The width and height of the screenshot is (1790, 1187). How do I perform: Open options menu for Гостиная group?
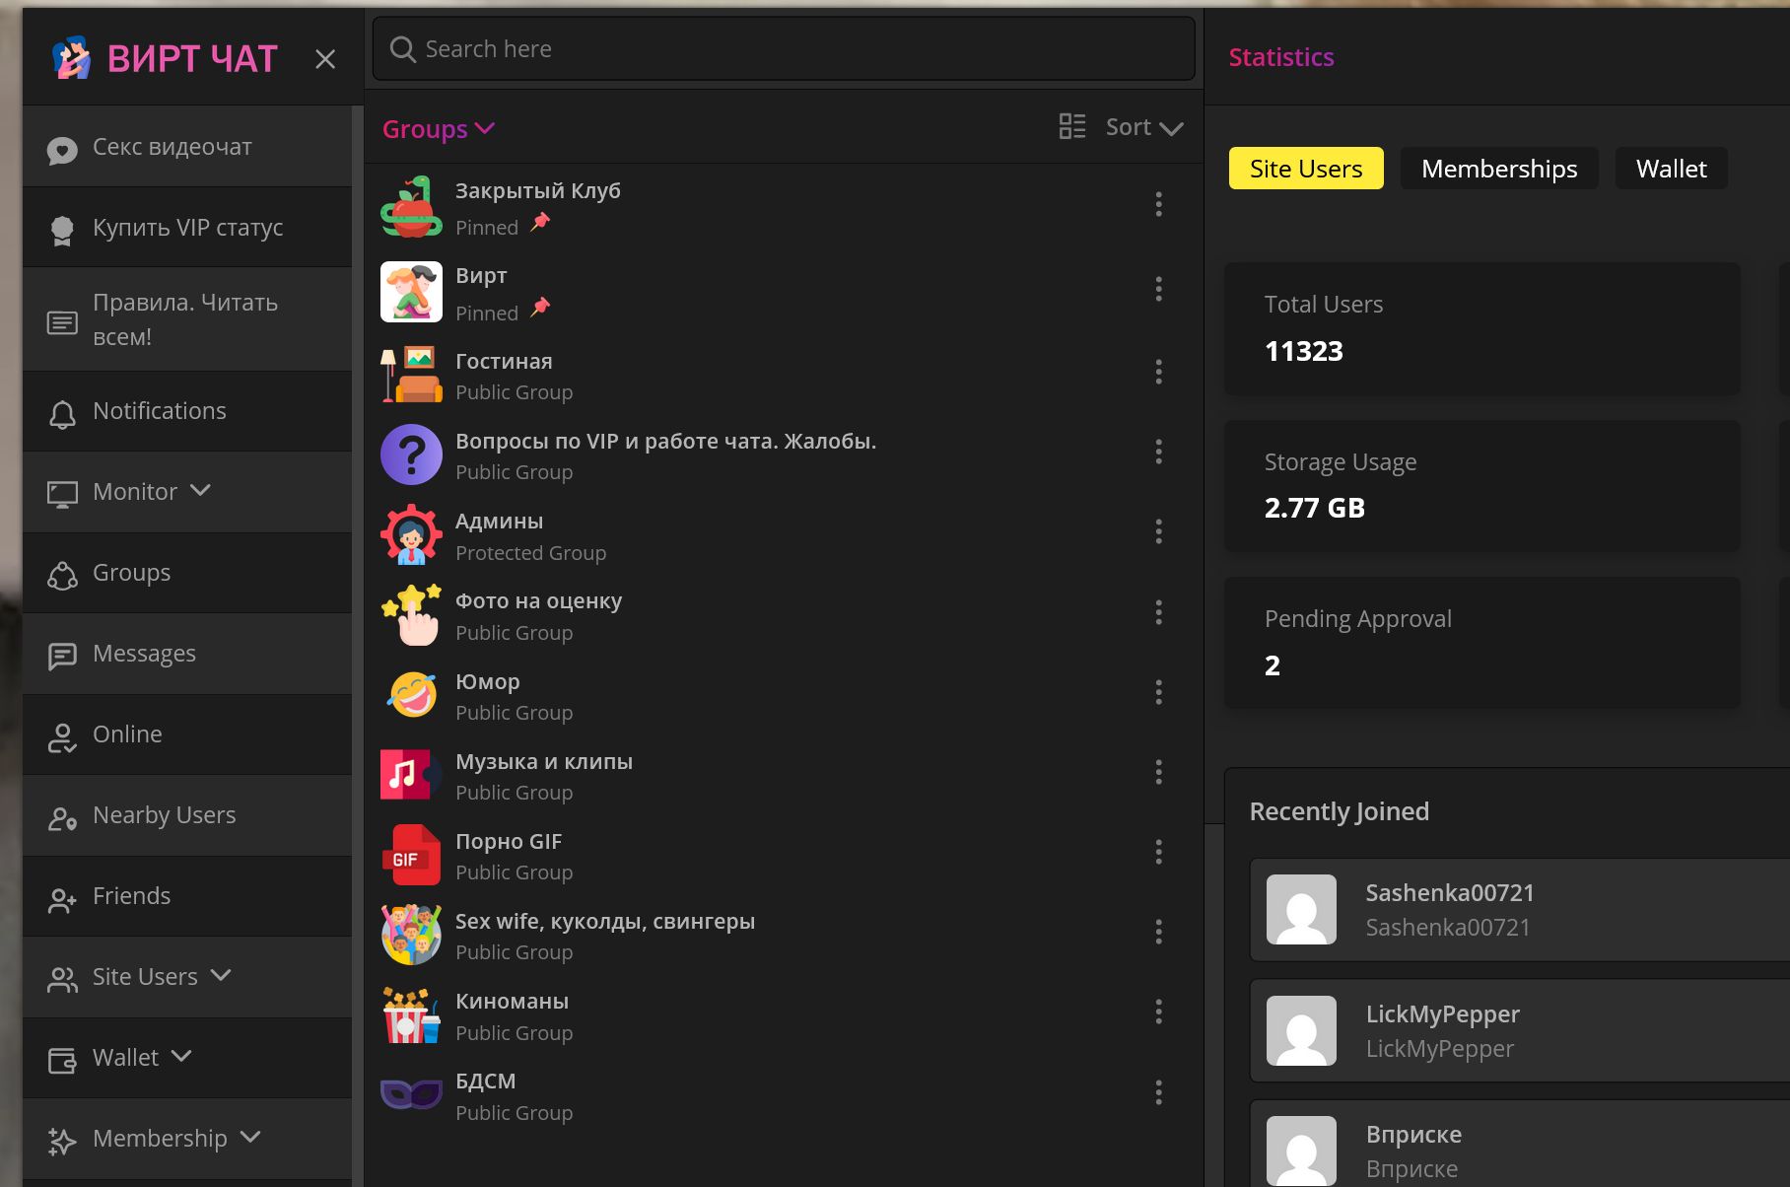[1158, 372]
